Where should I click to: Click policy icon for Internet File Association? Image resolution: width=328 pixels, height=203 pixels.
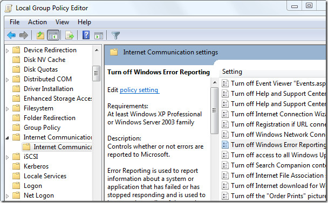coord(225,176)
